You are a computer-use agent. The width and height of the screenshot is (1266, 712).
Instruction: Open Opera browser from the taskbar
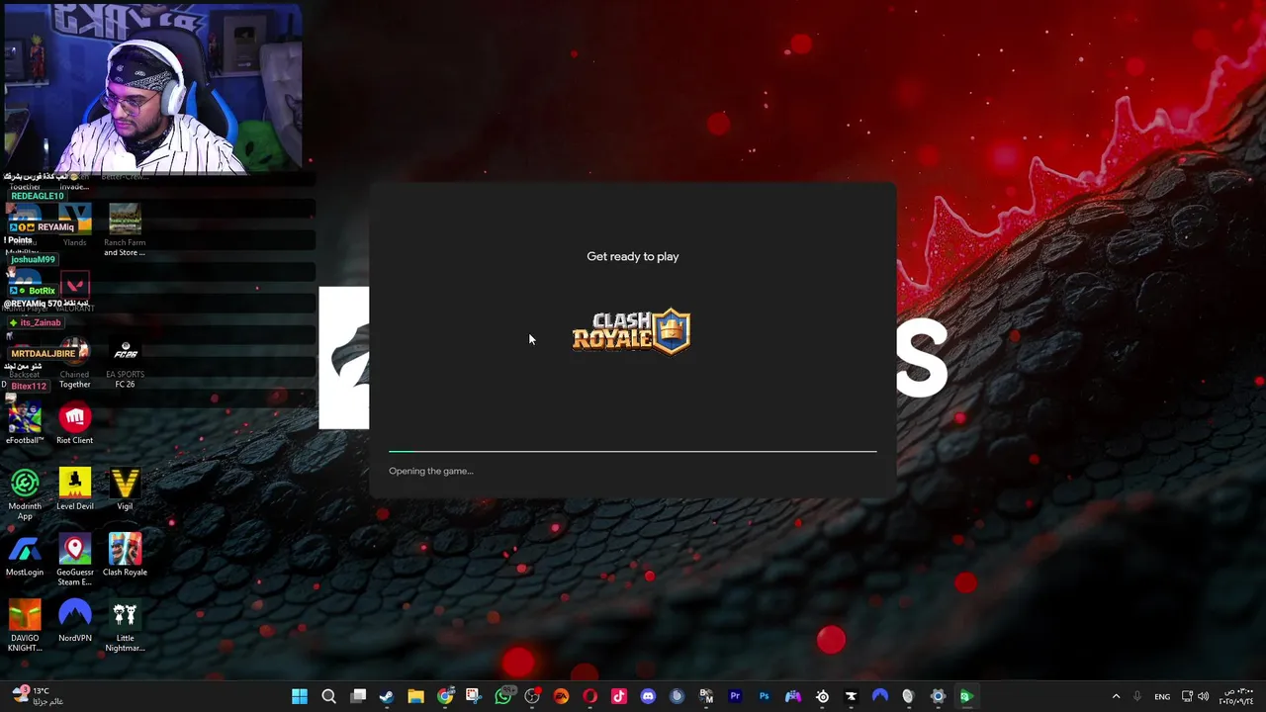point(590,696)
